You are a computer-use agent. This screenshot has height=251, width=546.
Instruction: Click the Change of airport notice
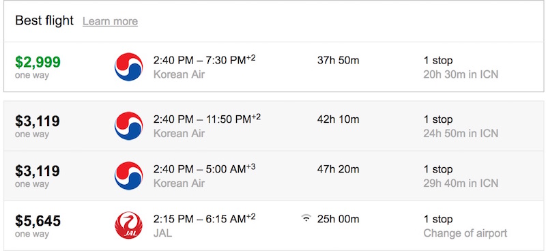coord(465,233)
